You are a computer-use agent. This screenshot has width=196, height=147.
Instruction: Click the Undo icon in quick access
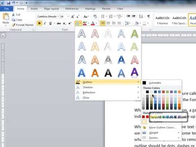click(x=13, y=3)
